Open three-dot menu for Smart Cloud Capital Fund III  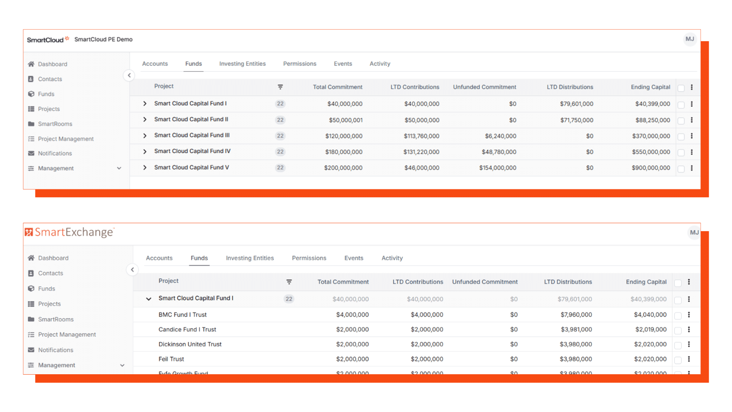[692, 136]
